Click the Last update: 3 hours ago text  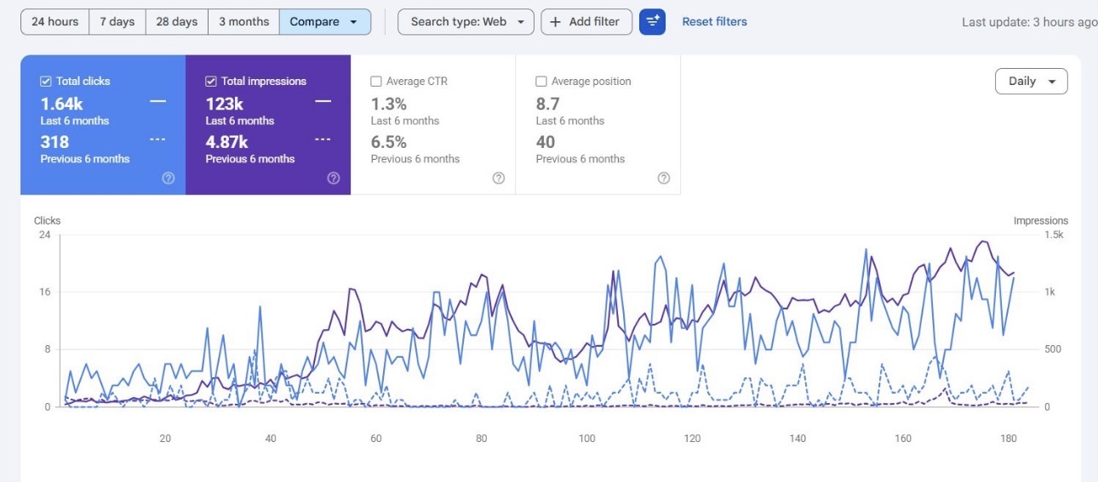(1030, 22)
